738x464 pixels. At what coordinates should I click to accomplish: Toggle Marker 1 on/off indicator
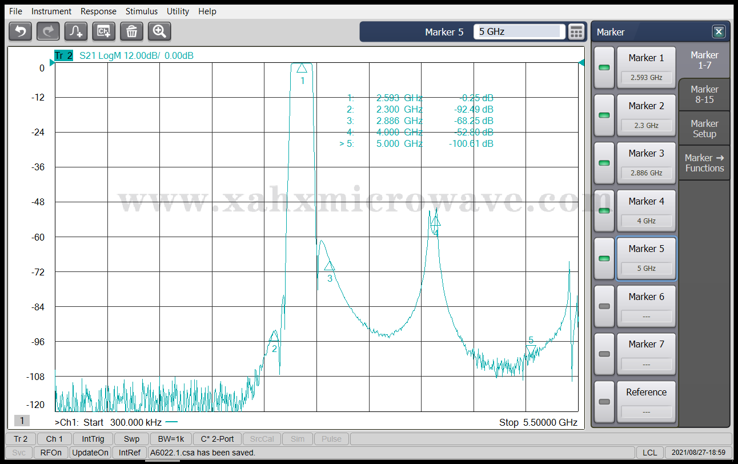coord(604,67)
